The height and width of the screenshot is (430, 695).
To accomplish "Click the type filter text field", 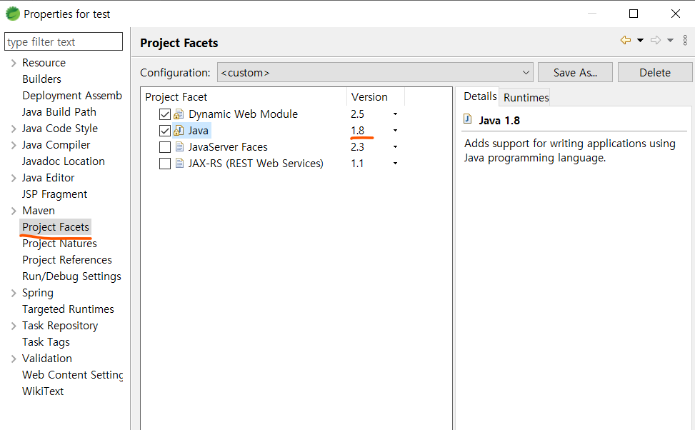I will [x=64, y=41].
